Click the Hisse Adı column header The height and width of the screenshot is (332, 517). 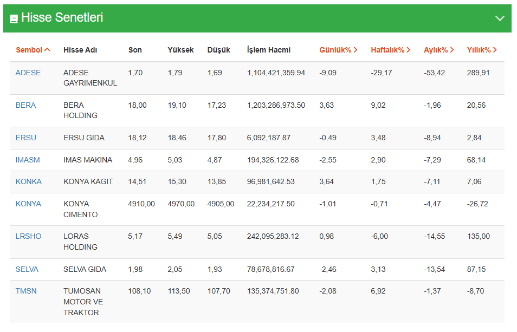coord(80,50)
